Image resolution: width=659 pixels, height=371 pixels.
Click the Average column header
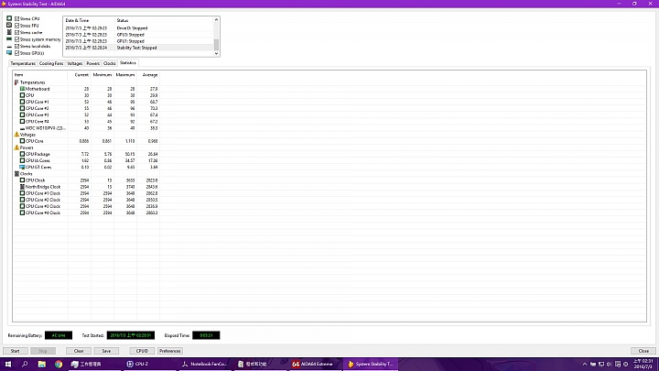point(148,75)
